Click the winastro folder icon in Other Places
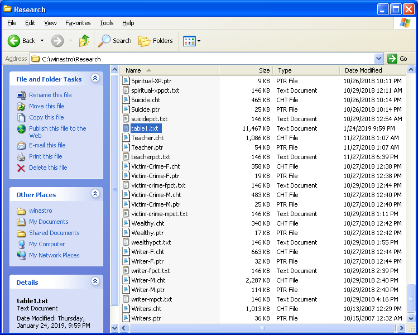This screenshot has height=335, width=418. [21, 211]
